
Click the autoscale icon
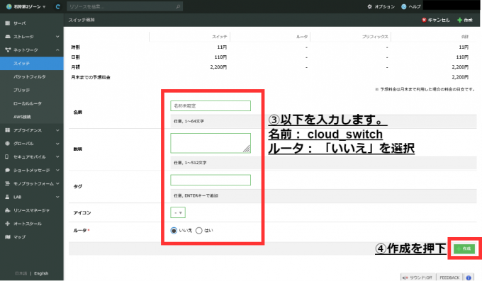tap(8, 224)
